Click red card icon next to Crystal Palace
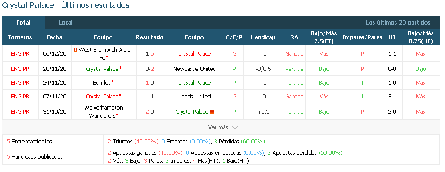 tap(212, 112)
